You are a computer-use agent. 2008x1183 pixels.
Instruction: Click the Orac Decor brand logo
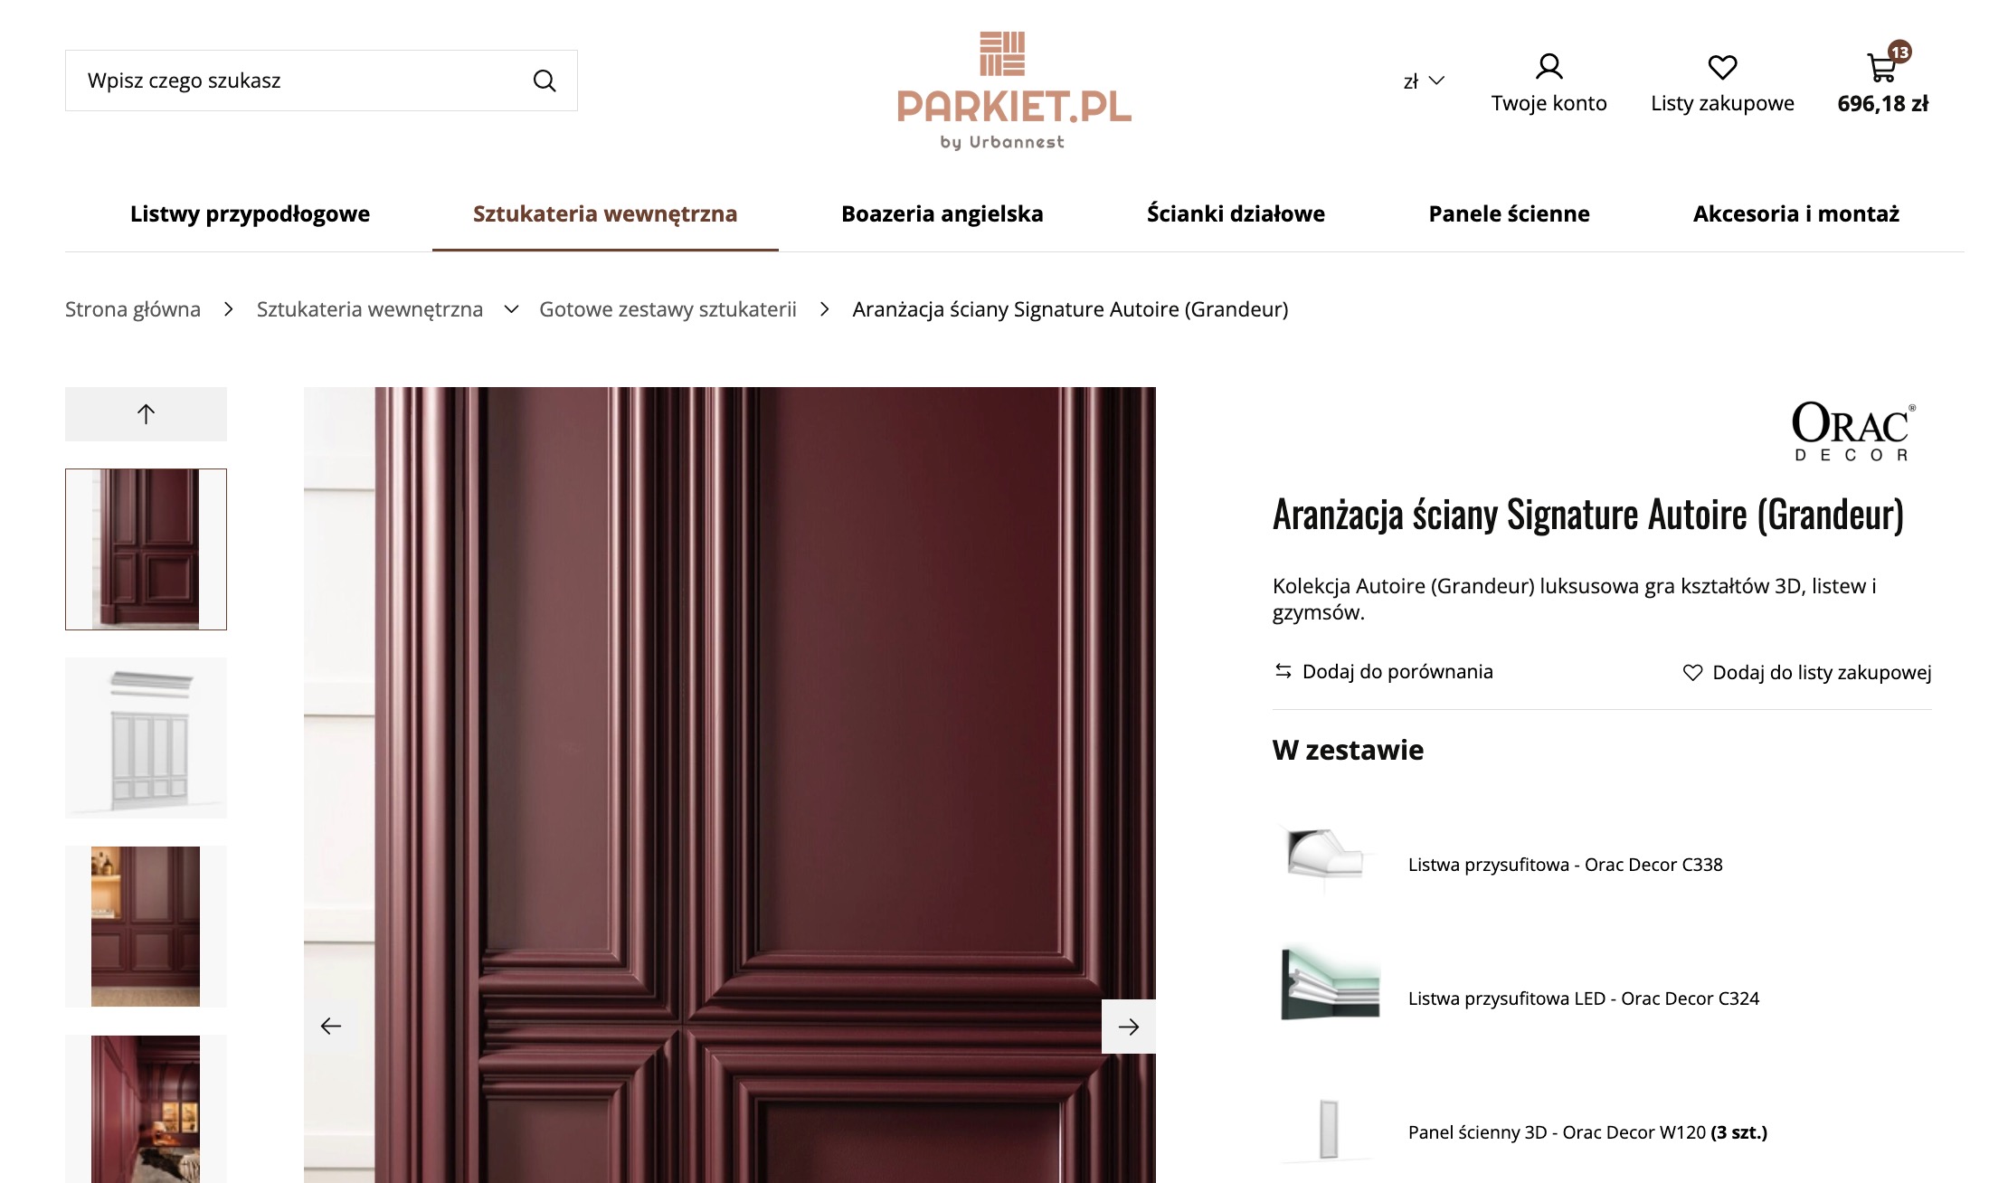point(1853,431)
